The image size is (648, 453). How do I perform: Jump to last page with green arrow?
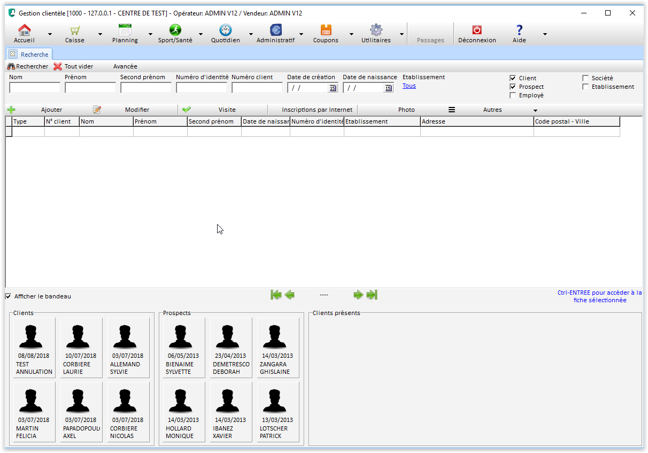click(372, 295)
